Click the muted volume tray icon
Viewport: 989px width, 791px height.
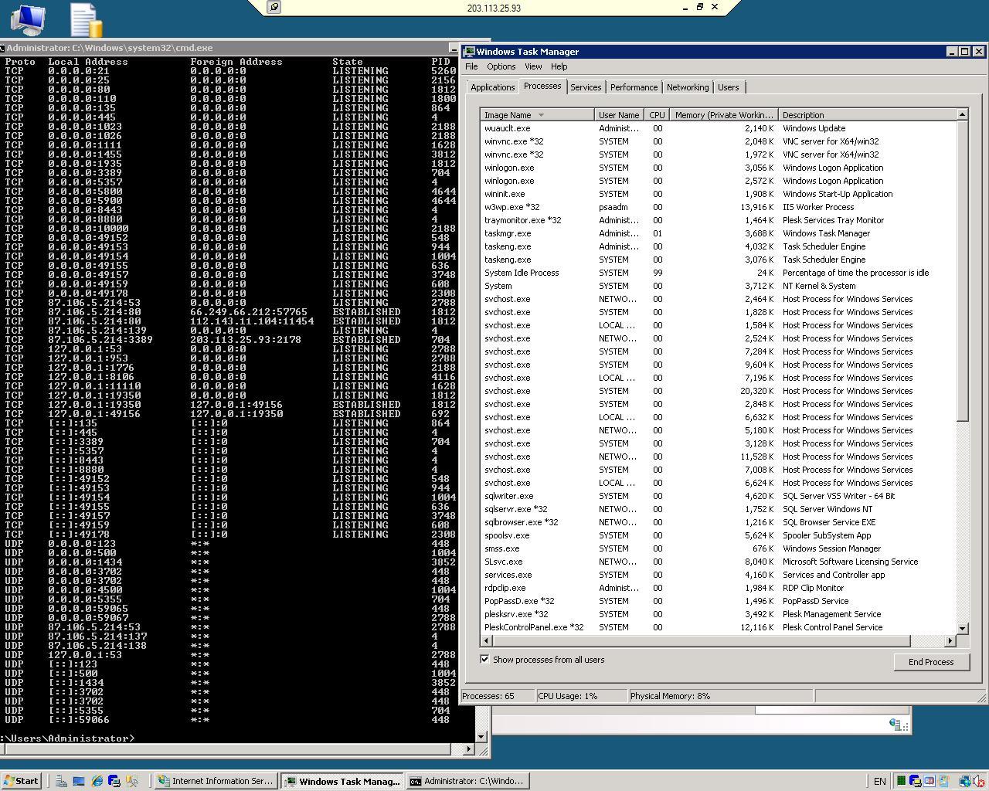(978, 781)
